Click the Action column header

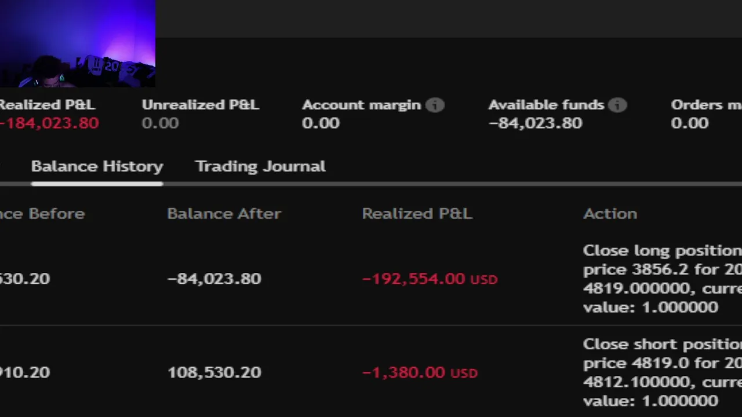pos(610,214)
